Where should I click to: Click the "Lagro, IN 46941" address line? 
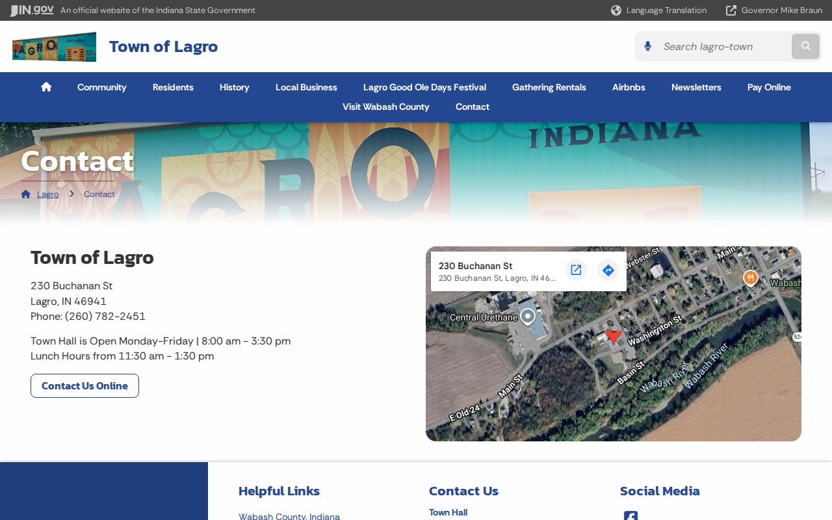pyautogui.click(x=68, y=301)
